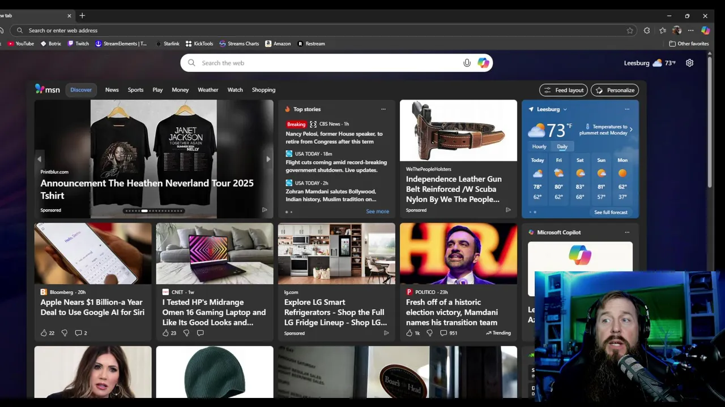
Task: Open browser extensions icon
Action: 647,31
